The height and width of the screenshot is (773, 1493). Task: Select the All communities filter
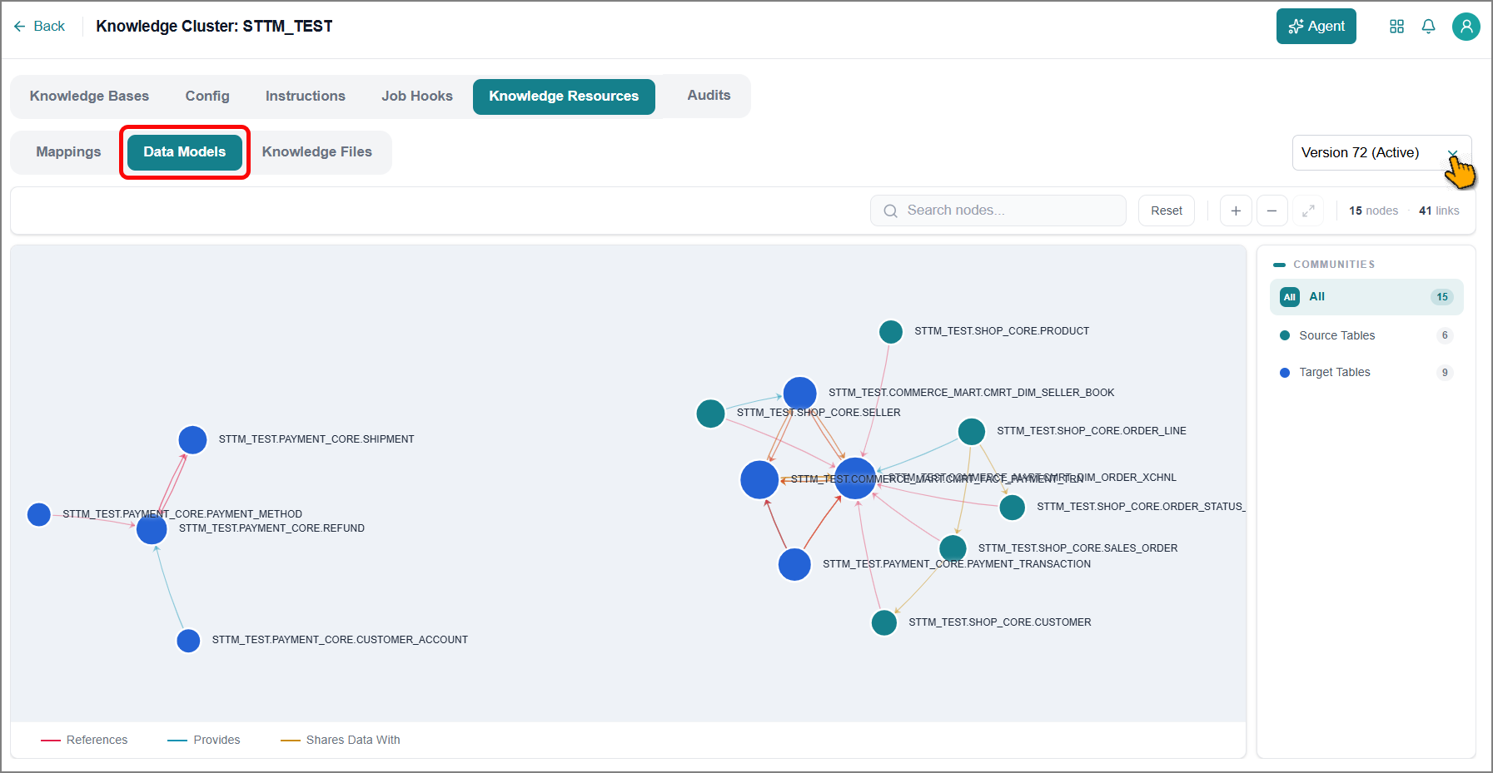(x=1366, y=297)
